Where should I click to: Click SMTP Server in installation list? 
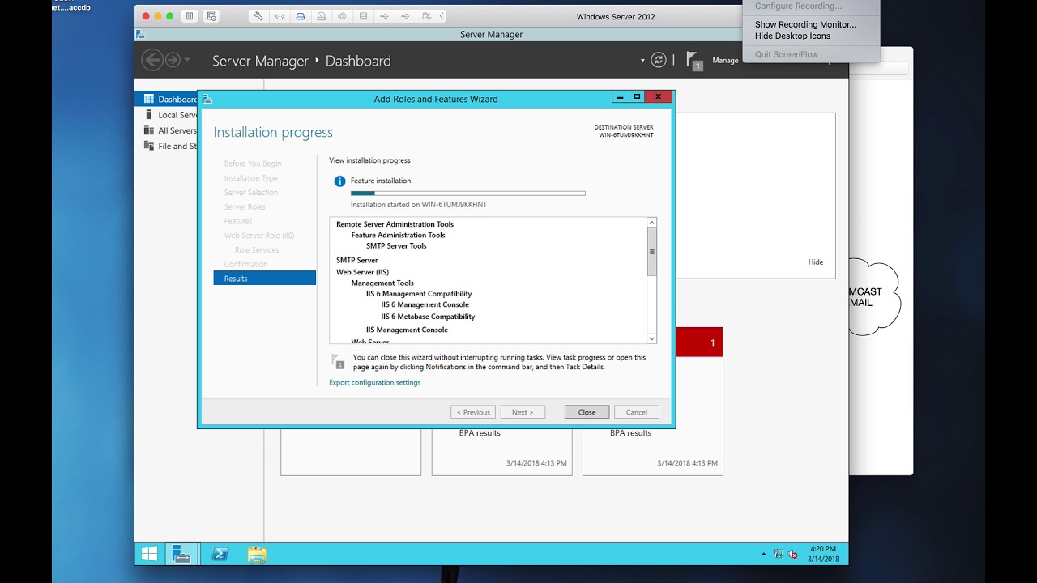pos(356,260)
